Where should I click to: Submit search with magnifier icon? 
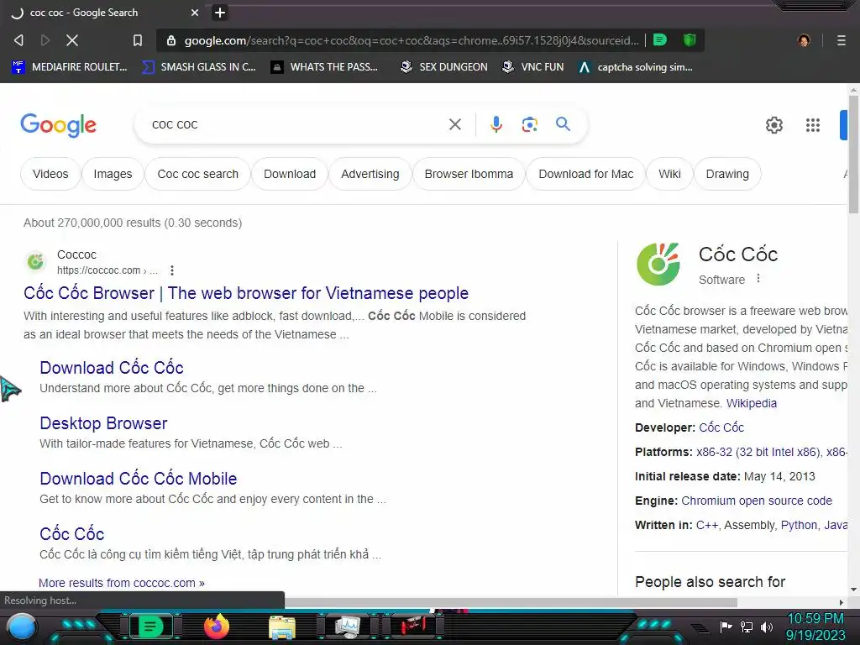click(x=563, y=124)
